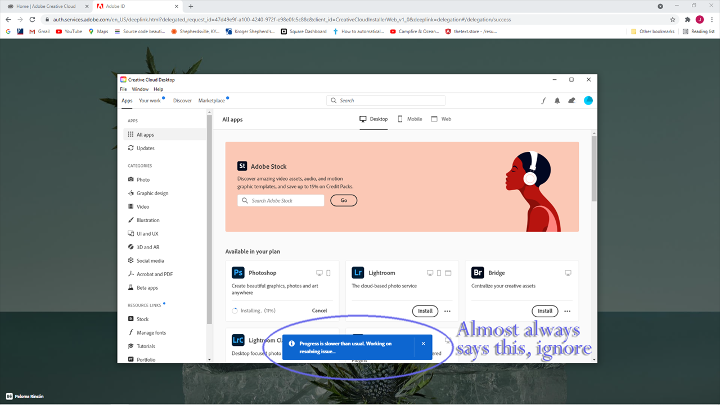Click the Photoshop app icon

tap(238, 273)
